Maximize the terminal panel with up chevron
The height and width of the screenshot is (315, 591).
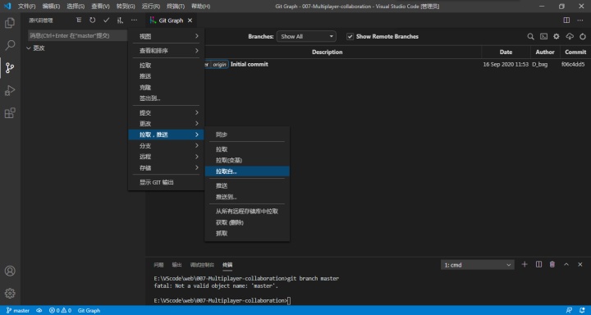click(x=566, y=264)
